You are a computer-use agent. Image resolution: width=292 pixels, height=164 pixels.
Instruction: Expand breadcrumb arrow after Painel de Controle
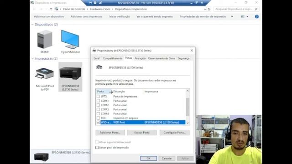tap(88, 9)
